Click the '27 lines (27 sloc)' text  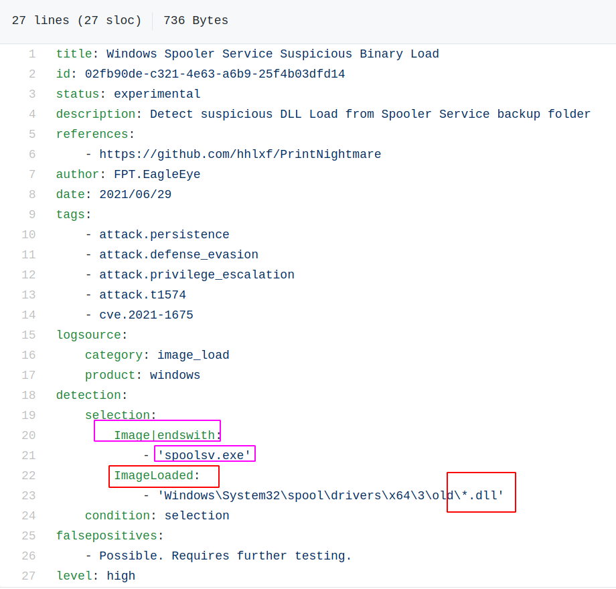[x=76, y=21]
